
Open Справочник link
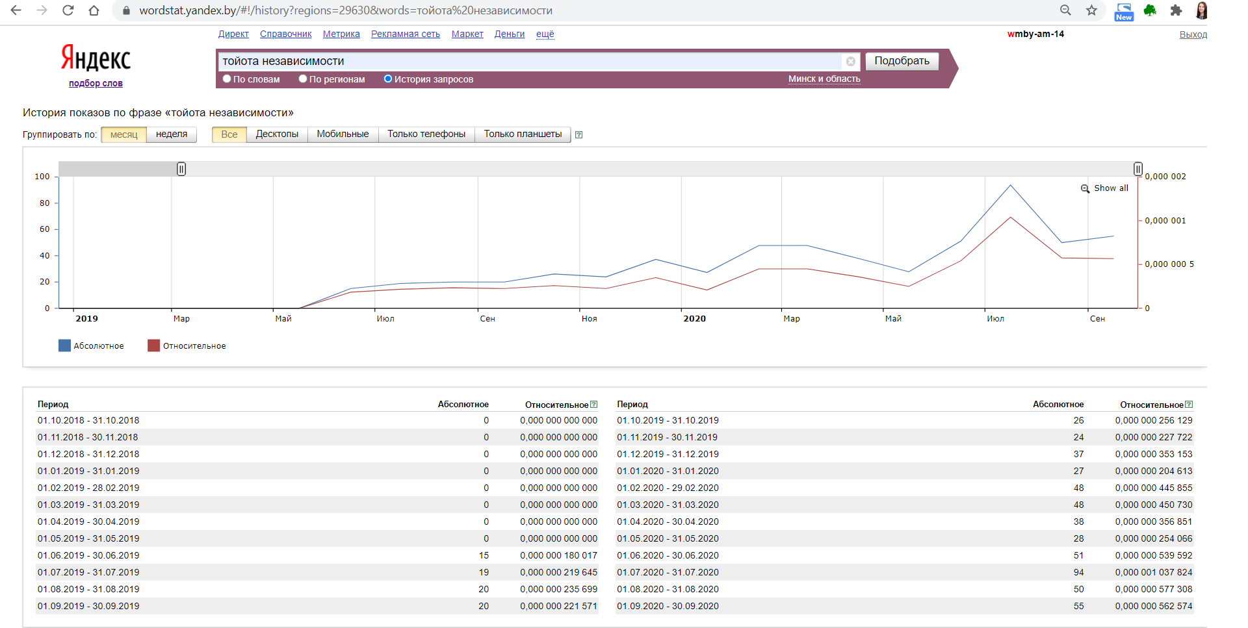pyautogui.click(x=286, y=34)
